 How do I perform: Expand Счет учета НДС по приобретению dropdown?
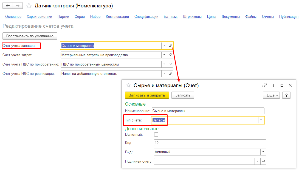(x=164, y=64)
